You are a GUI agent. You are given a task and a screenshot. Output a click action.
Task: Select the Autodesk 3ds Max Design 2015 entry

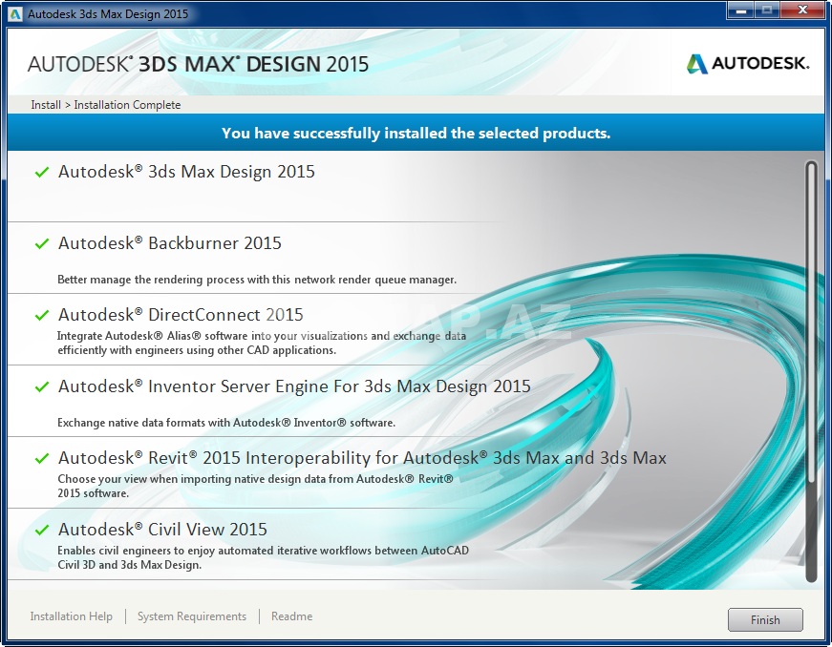186,172
